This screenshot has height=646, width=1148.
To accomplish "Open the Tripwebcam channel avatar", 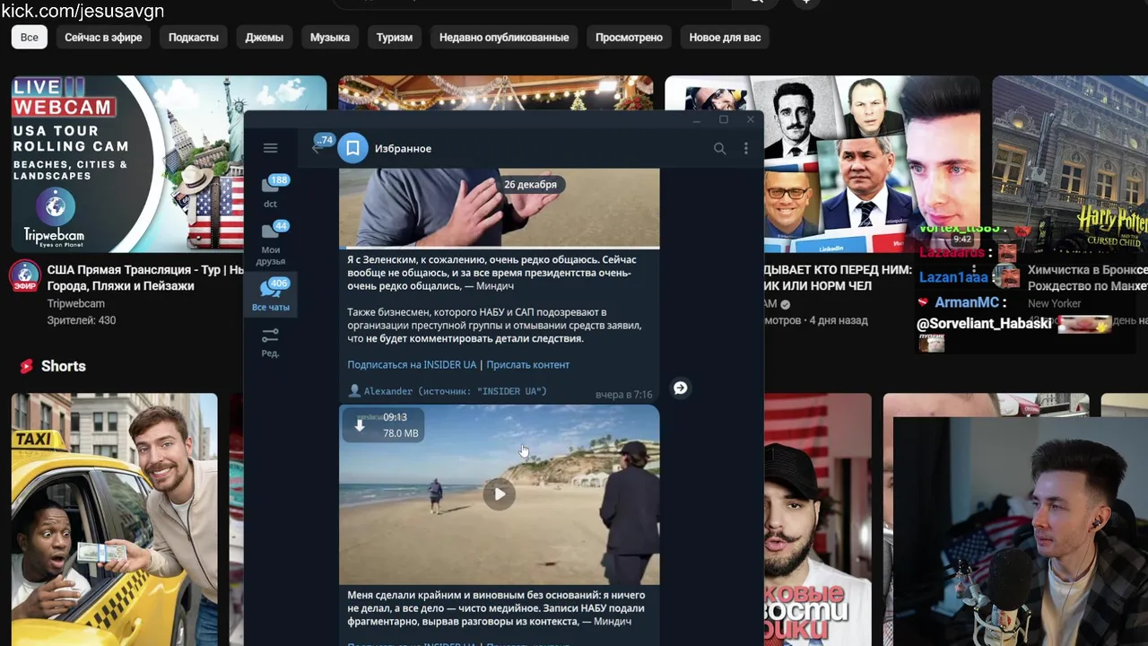I will pyautogui.click(x=25, y=276).
